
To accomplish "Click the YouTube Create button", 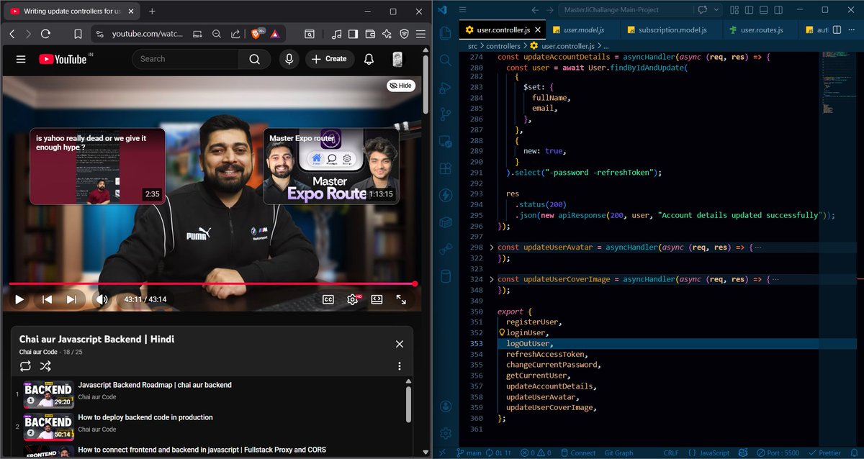I will (x=328, y=59).
